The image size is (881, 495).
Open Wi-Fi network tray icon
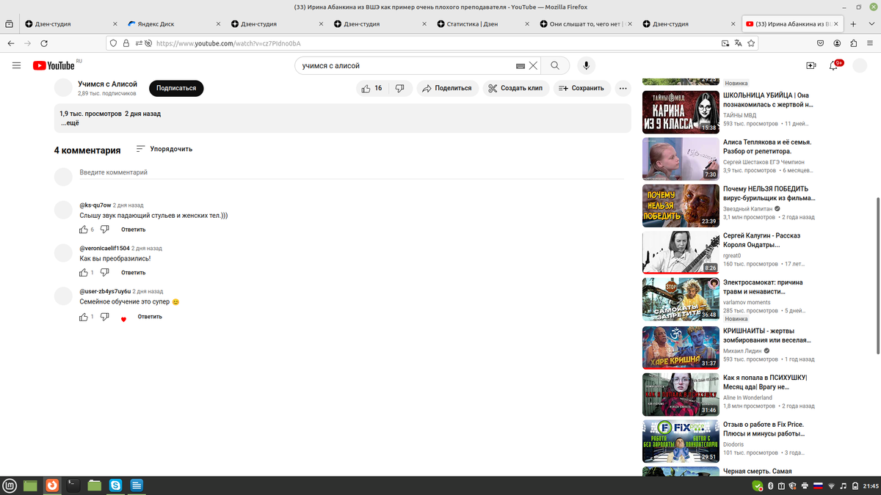pyautogui.click(x=831, y=486)
